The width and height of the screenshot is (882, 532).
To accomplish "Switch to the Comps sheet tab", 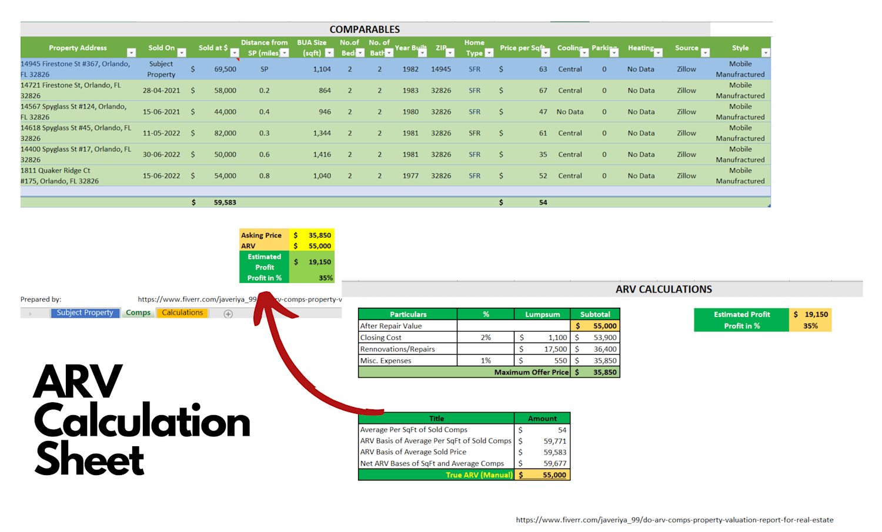I will (138, 313).
